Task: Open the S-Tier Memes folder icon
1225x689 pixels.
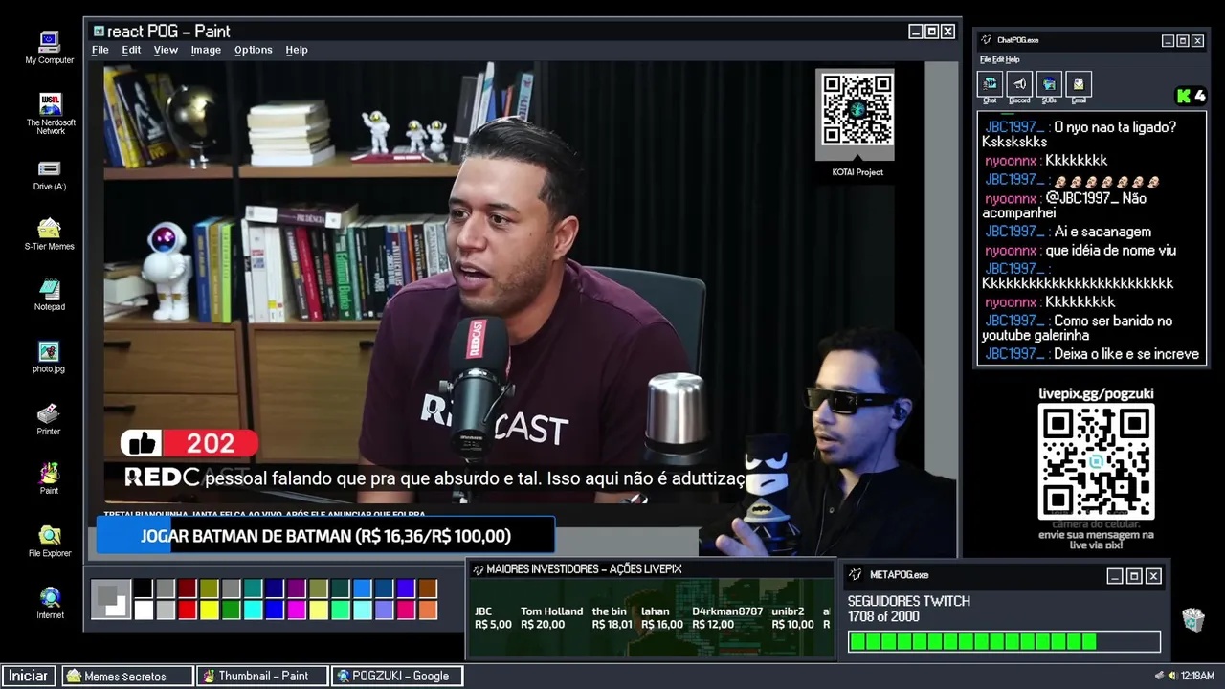Action: (49, 234)
